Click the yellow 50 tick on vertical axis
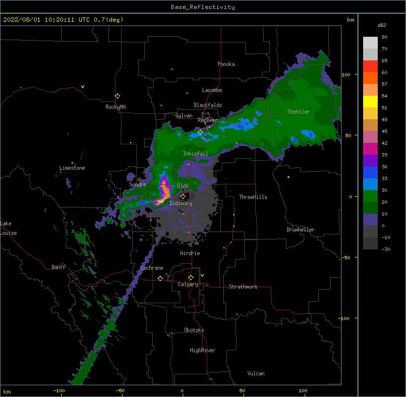The image size is (406, 397). 348,135
